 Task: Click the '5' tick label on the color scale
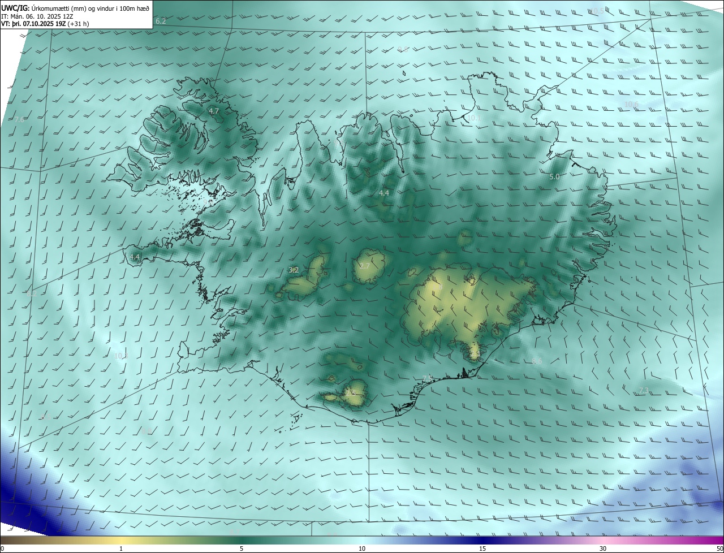pyautogui.click(x=242, y=548)
